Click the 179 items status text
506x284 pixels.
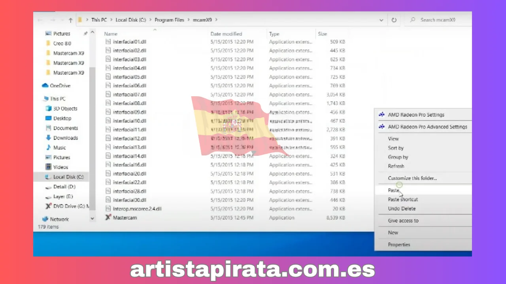coord(48,227)
